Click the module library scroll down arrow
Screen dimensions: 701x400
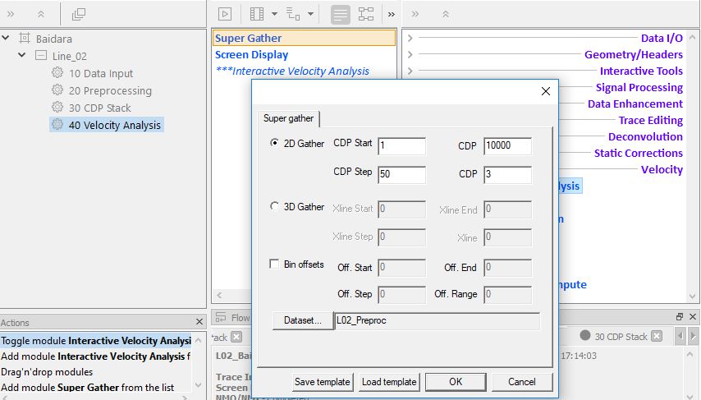pos(693,297)
